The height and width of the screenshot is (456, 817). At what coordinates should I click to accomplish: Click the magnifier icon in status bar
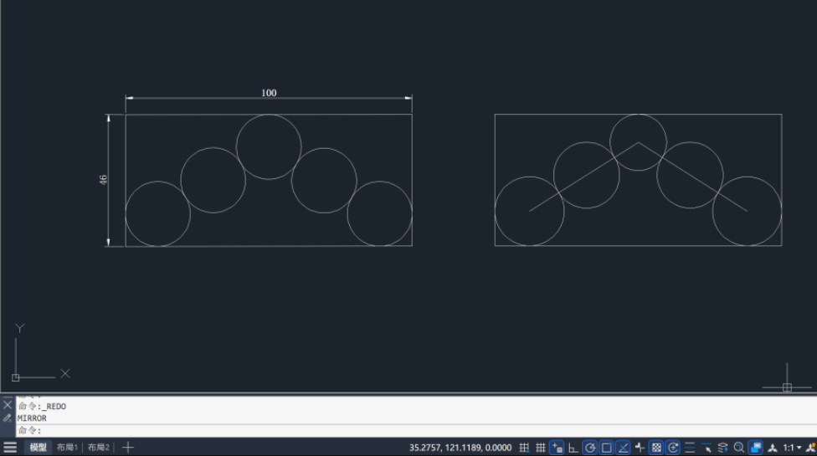point(739,448)
